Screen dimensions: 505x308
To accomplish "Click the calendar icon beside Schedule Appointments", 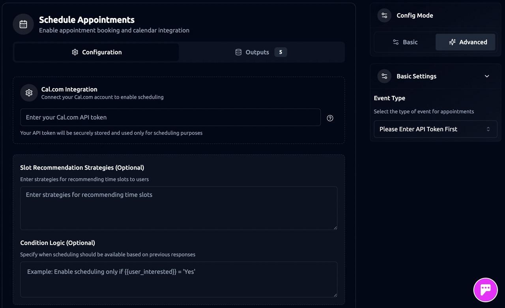I will (x=23, y=24).
